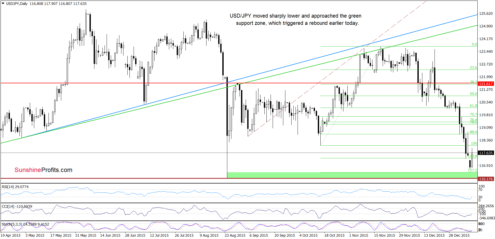Click the 19 Apr 2015 date label

click(11, 235)
